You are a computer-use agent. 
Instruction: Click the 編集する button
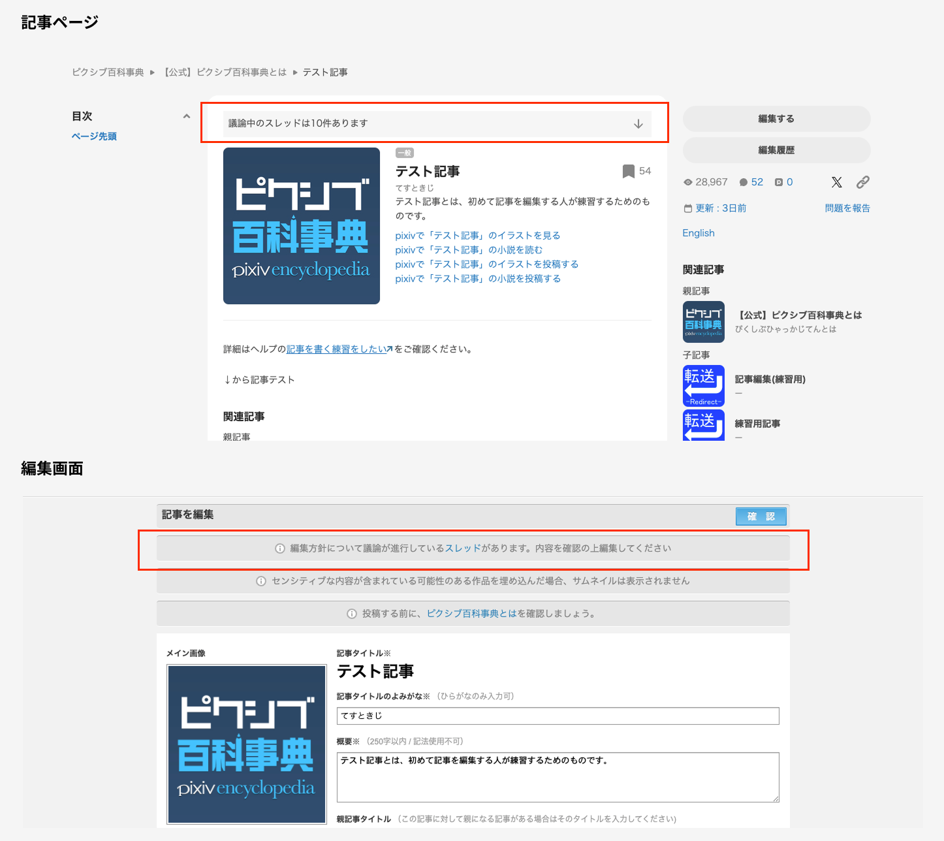(x=777, y=119)
